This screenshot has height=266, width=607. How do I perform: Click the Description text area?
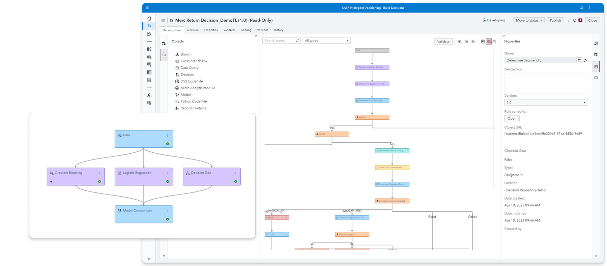point(546,83)
